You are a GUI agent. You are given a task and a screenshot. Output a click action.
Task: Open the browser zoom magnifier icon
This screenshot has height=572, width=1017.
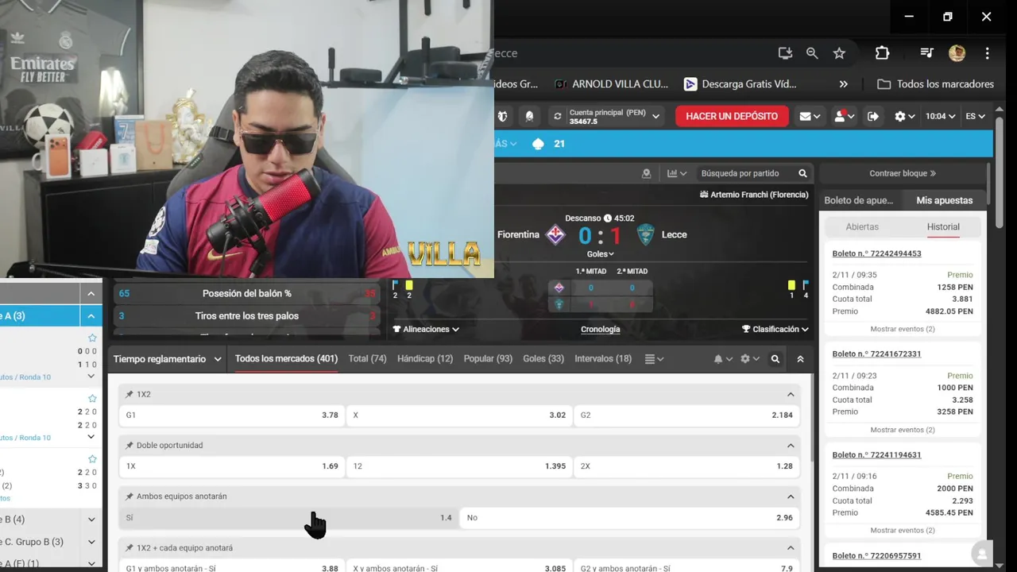(x=812, y=53)
